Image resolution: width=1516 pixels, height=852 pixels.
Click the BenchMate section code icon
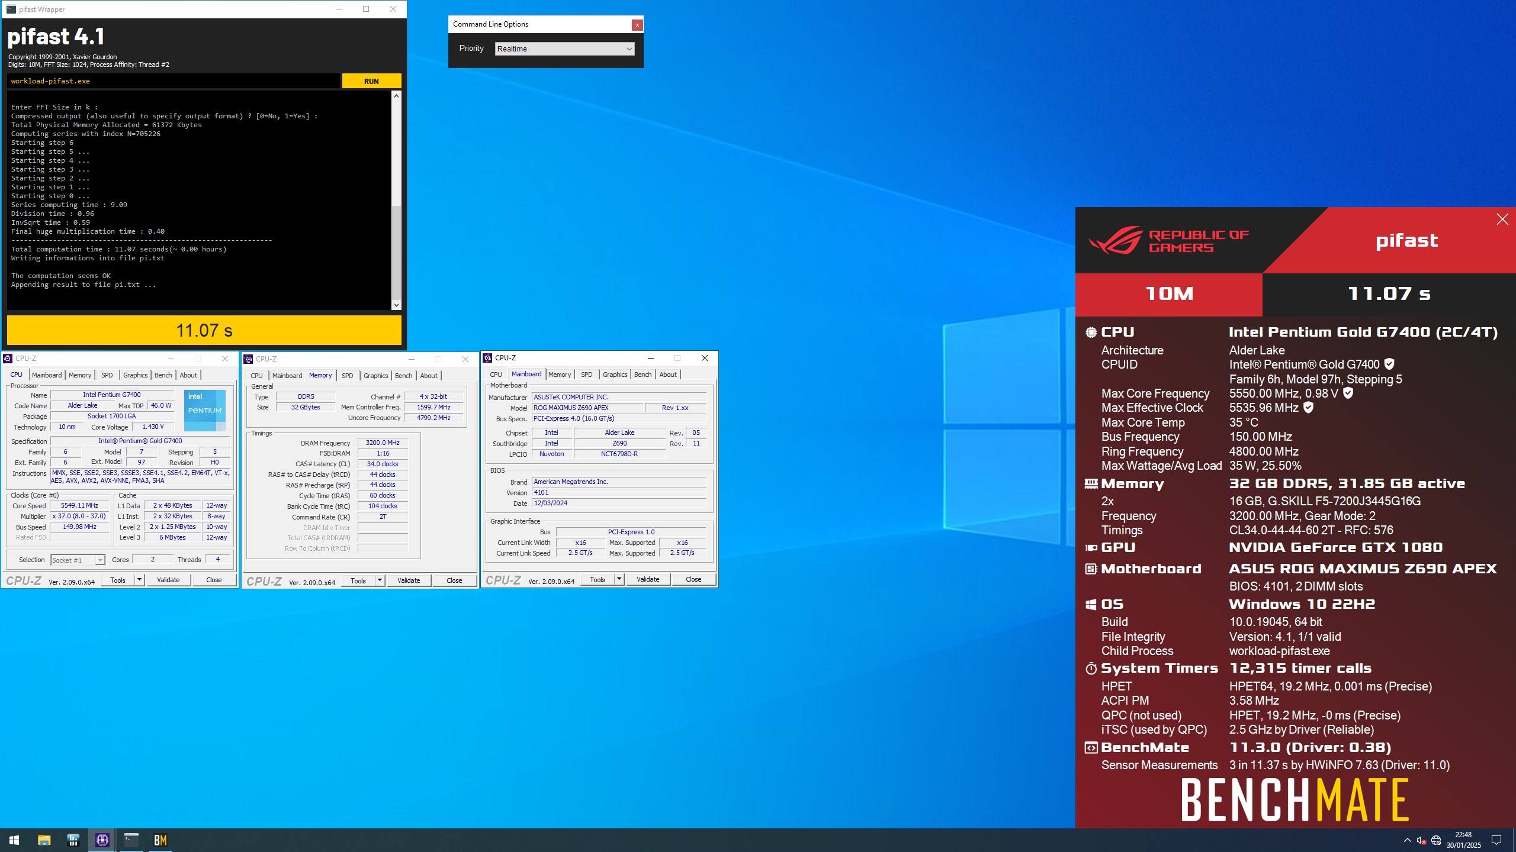point(1091,748)
